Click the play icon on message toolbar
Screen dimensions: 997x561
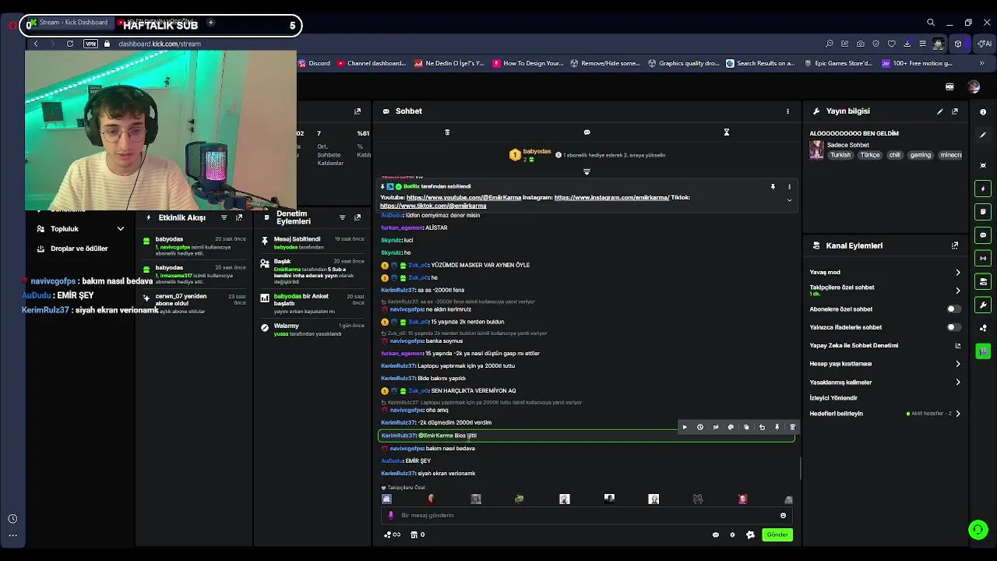click(685, 427)
